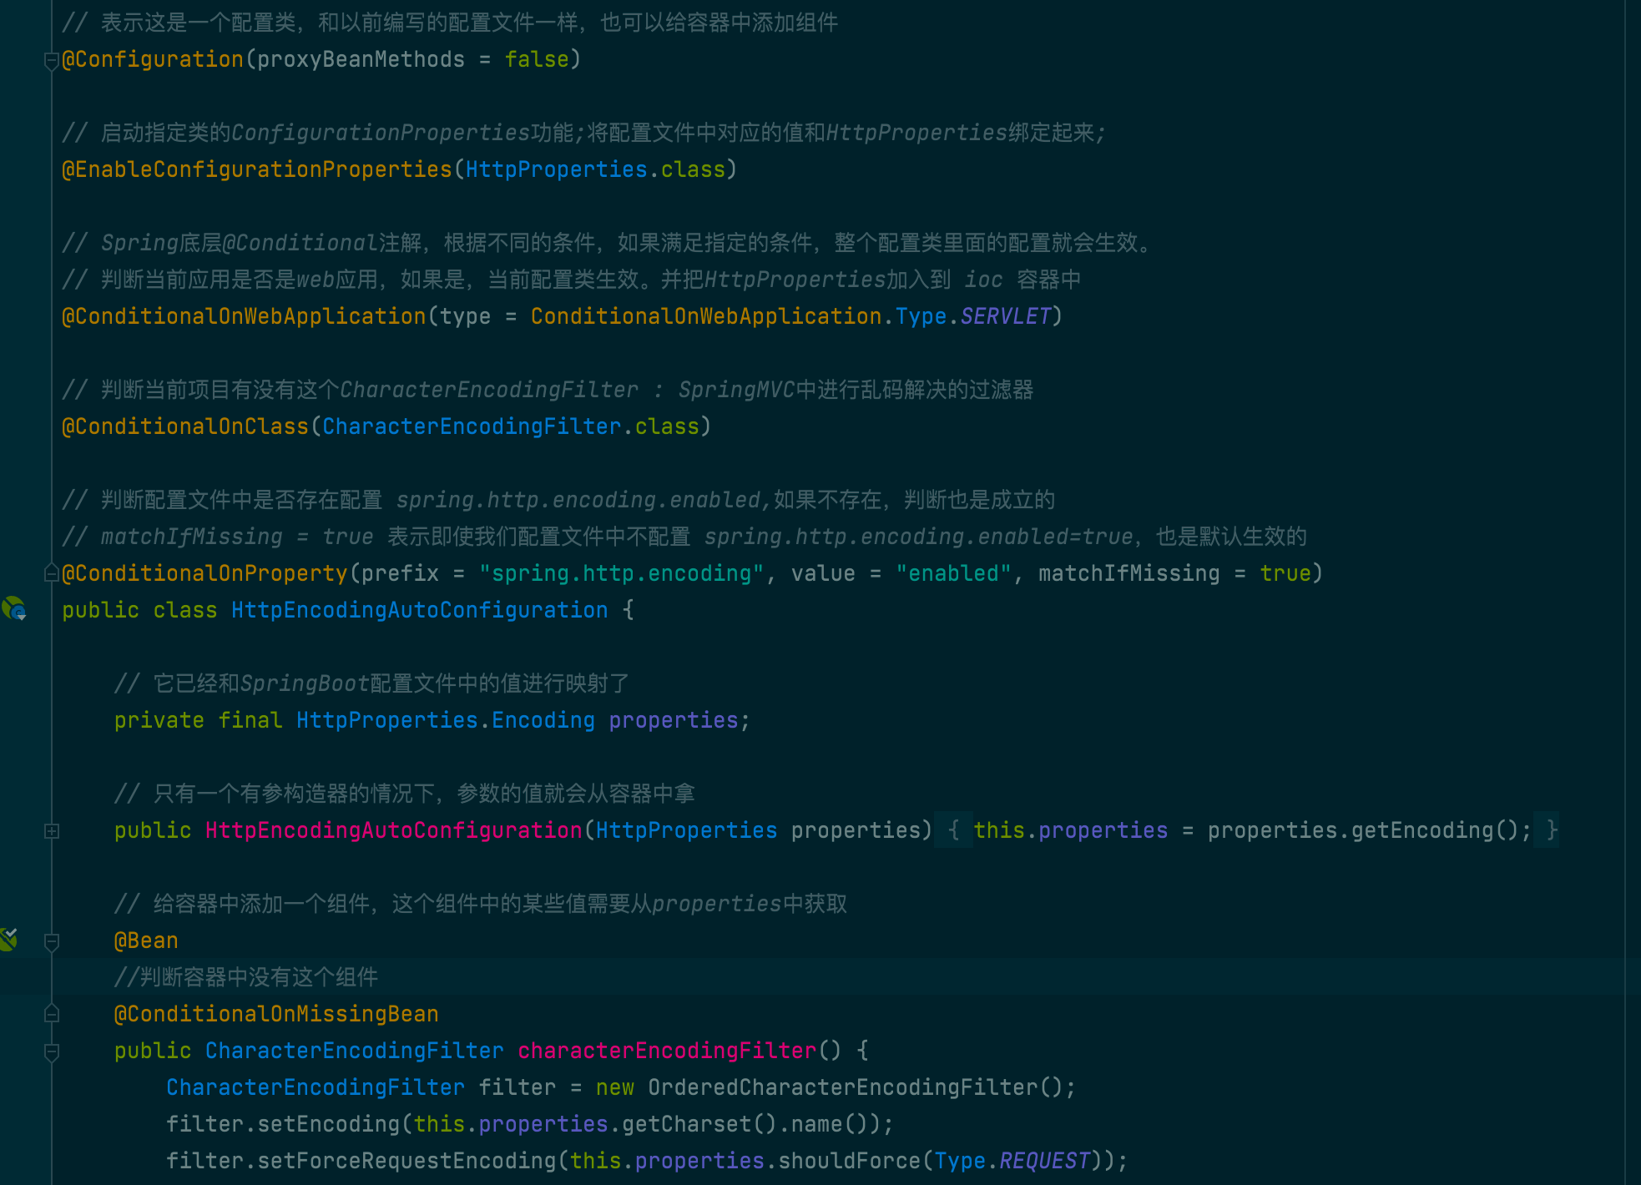Click the "enabled" string literal

(953, 573)
